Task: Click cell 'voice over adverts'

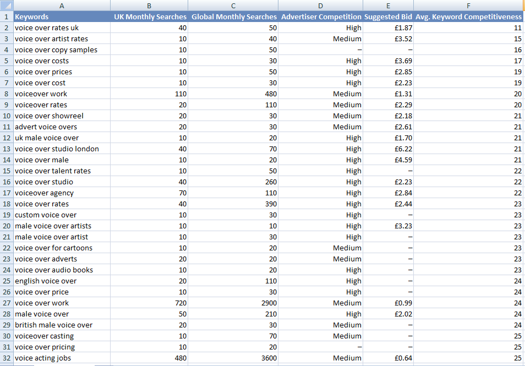Action: [x=62, y=259]
